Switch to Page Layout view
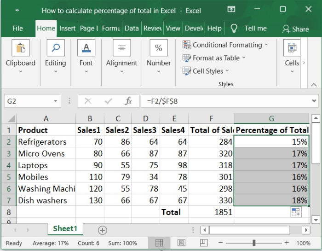Viewport: 322px width, 251px height. click(x=182, y=243)
